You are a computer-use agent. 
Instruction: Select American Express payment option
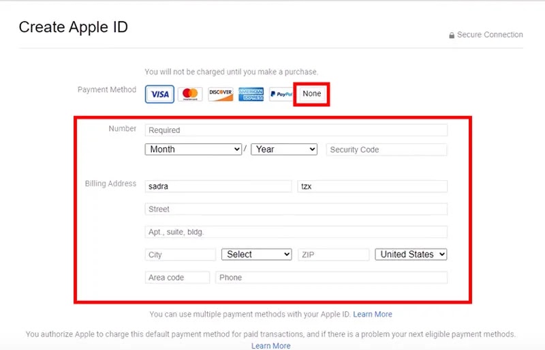(251, 94)
